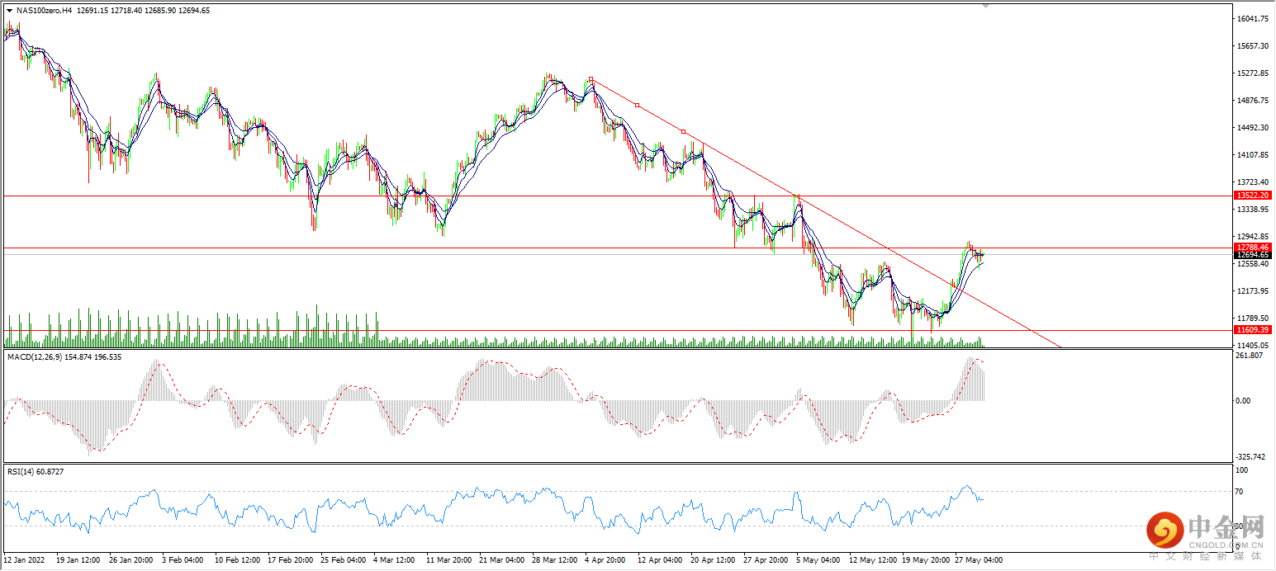Click the 261.807 MACD scale value
This screenshot has width=1276, height=571.
pyautogui.click(x=1250, y=356)
